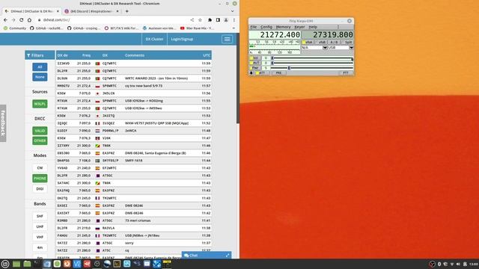Open the Firefox icon in taskbar
The height and width of the screenshot is (269, 479).
coord(67,264)
